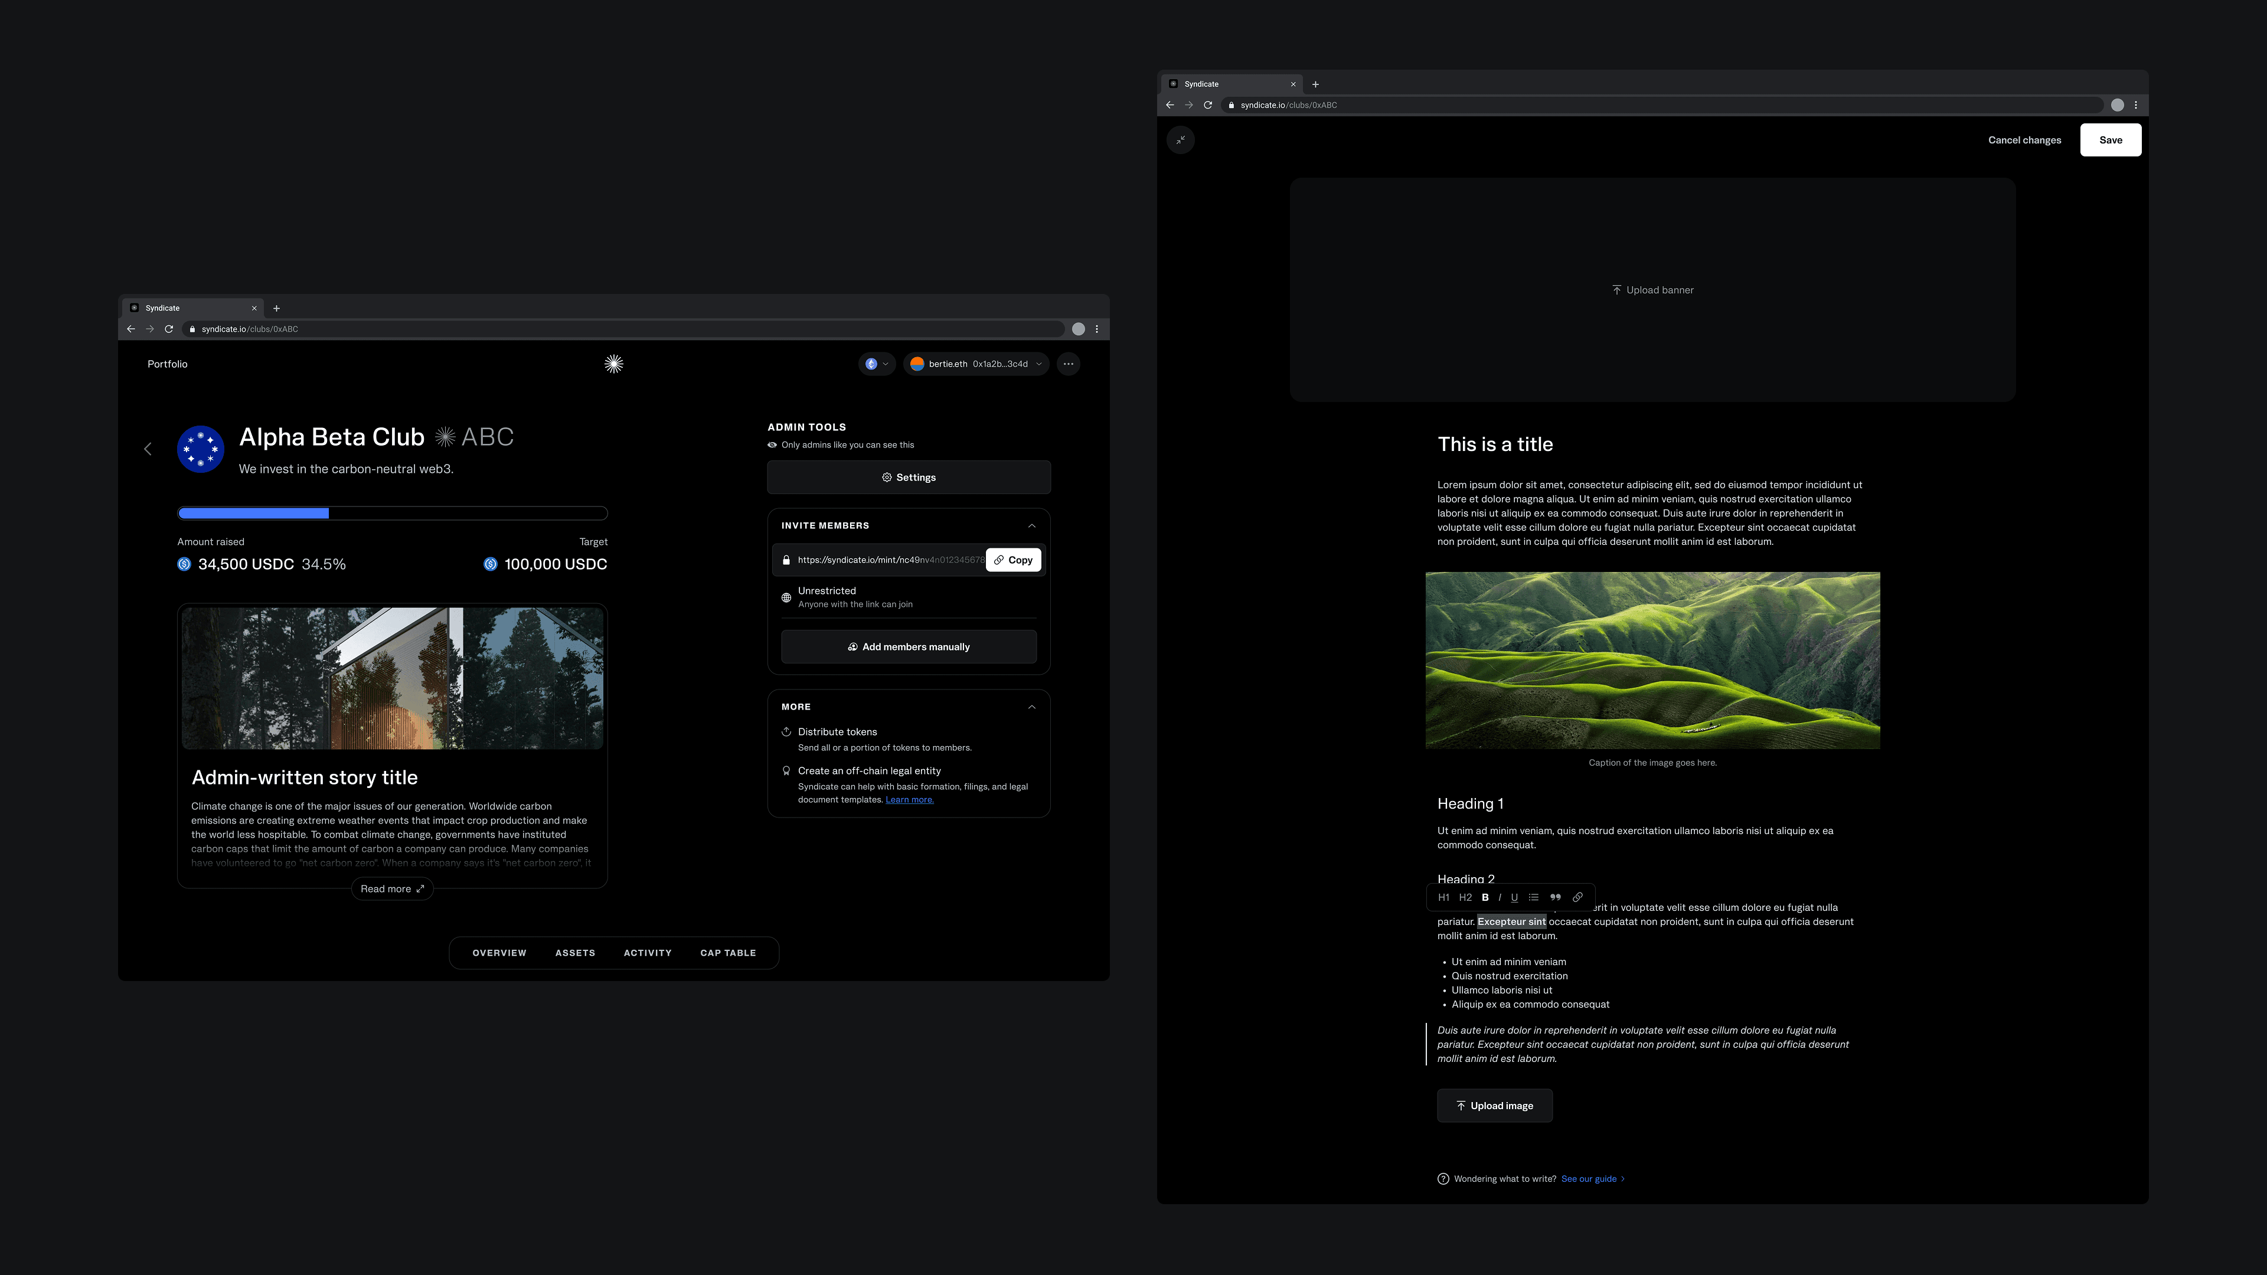Insert hyperlink via floating toolbar link icon
2267x1275 pixels.
tap(1577, 897)
